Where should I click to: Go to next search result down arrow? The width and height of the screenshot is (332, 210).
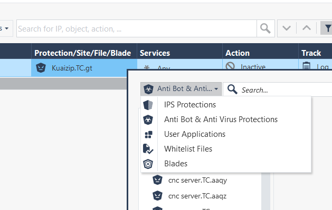coord(287,28)
